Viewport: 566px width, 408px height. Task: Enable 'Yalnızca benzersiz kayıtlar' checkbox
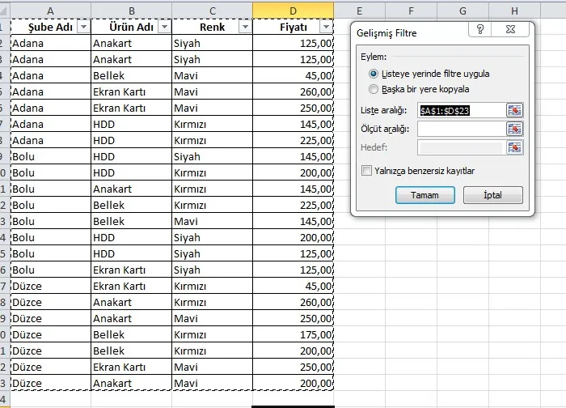(367, 171)
